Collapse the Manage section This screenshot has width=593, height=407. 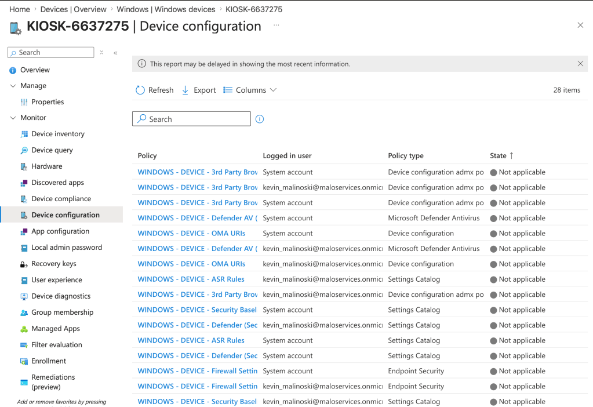[13, 86]
